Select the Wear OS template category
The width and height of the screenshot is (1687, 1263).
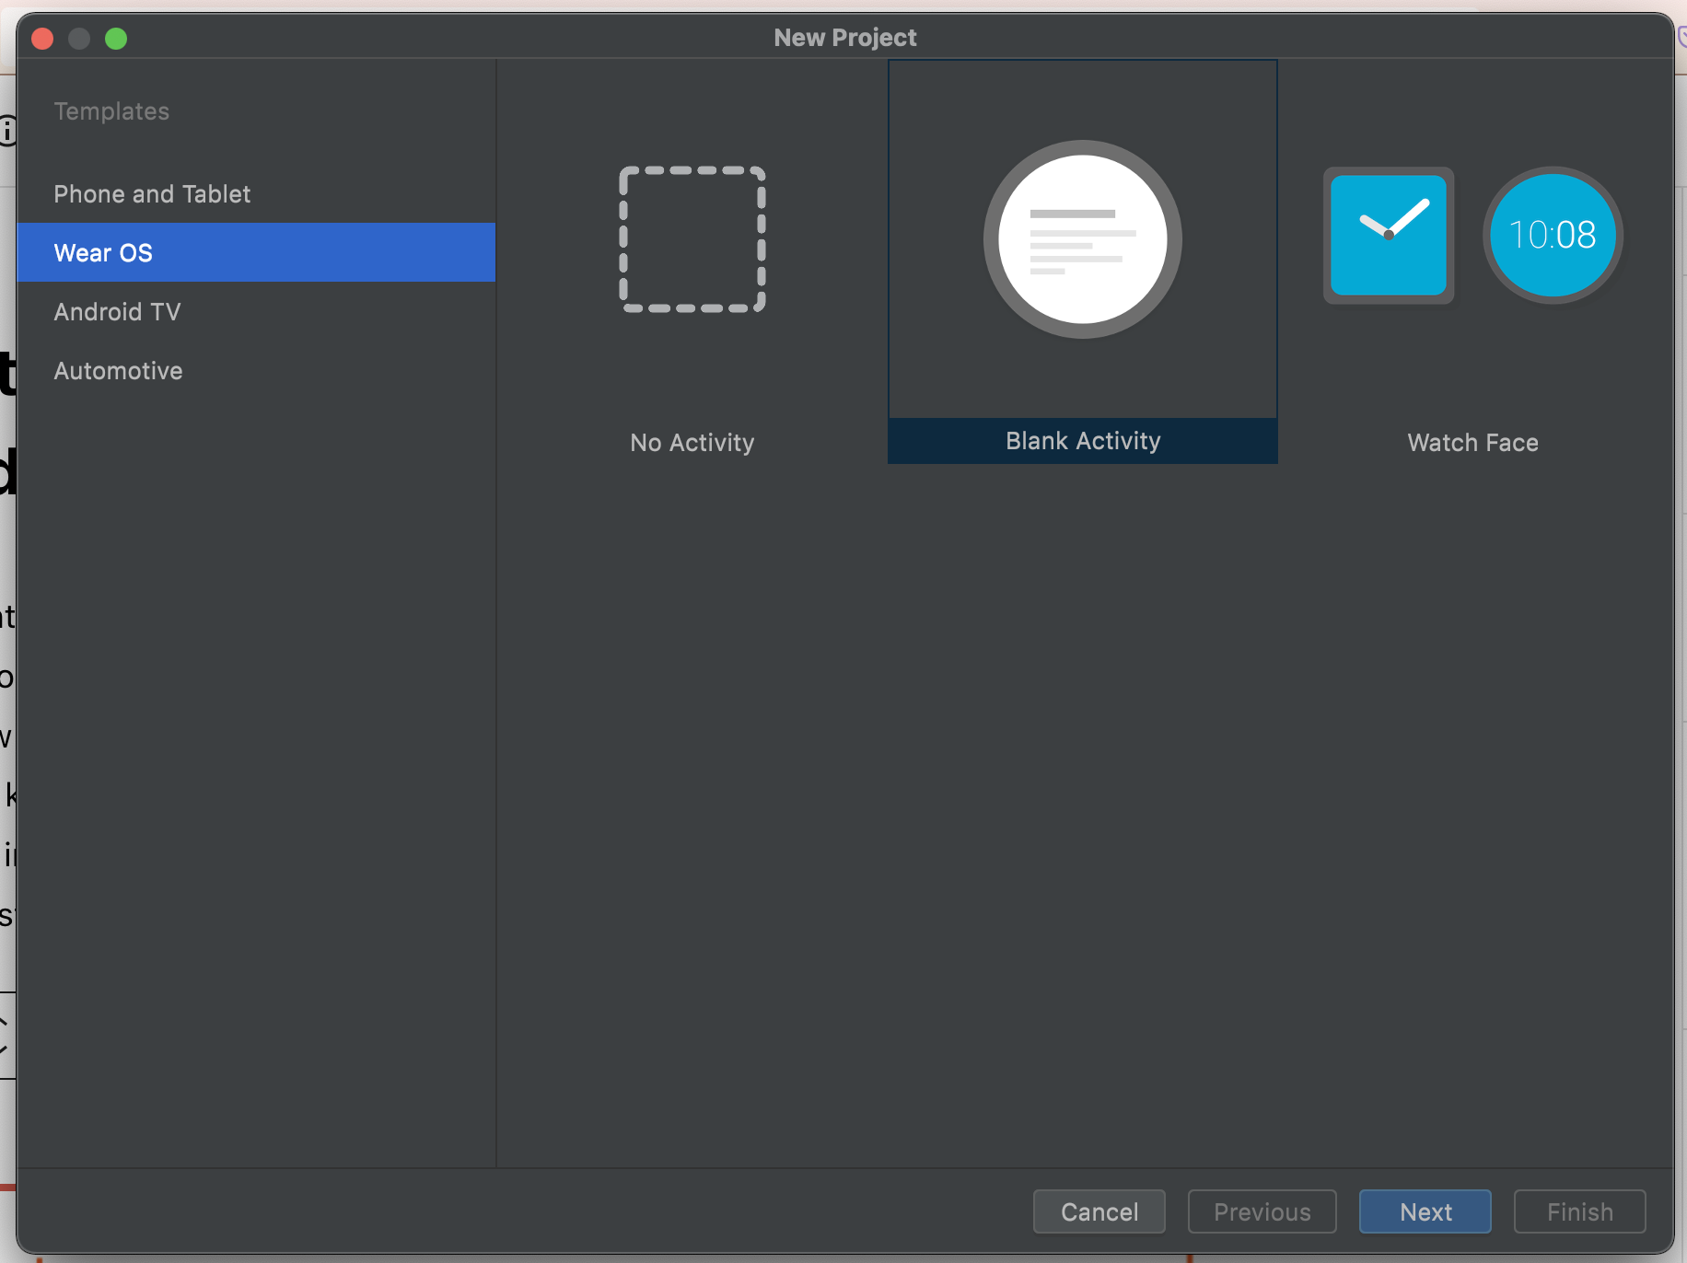click(103, 253)
